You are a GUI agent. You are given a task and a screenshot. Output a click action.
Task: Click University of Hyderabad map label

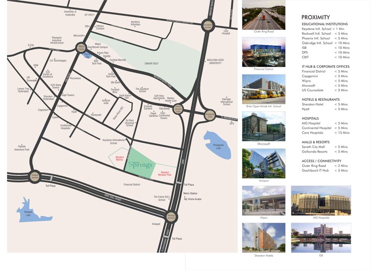coord(70,13)
